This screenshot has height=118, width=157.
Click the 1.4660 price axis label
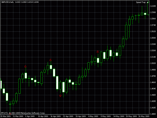[153, 83]
